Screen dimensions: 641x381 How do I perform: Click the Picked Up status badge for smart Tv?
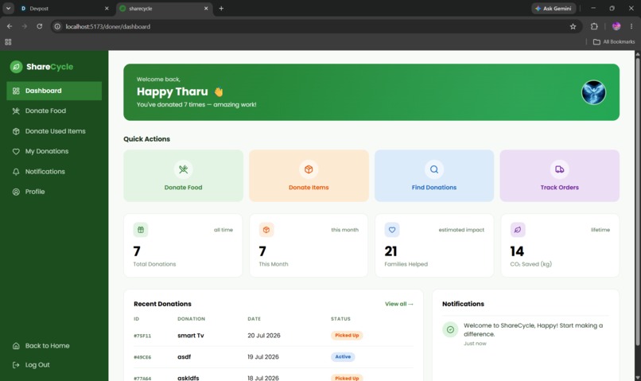point(347,335)
